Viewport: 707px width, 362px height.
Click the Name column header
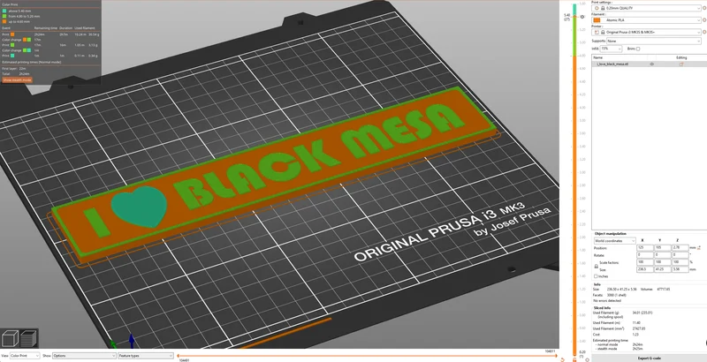click(x=597, y=57)
